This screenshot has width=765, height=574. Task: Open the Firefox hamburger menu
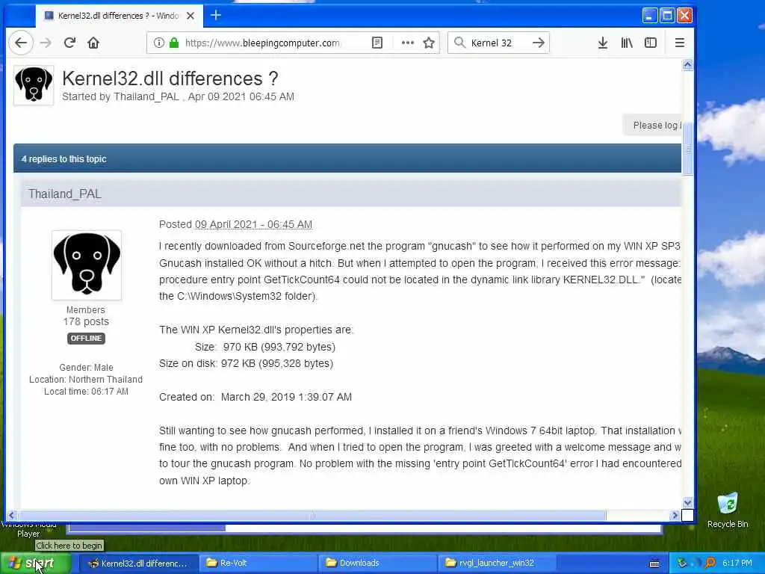pyautogui.click(x=680, y=43)
